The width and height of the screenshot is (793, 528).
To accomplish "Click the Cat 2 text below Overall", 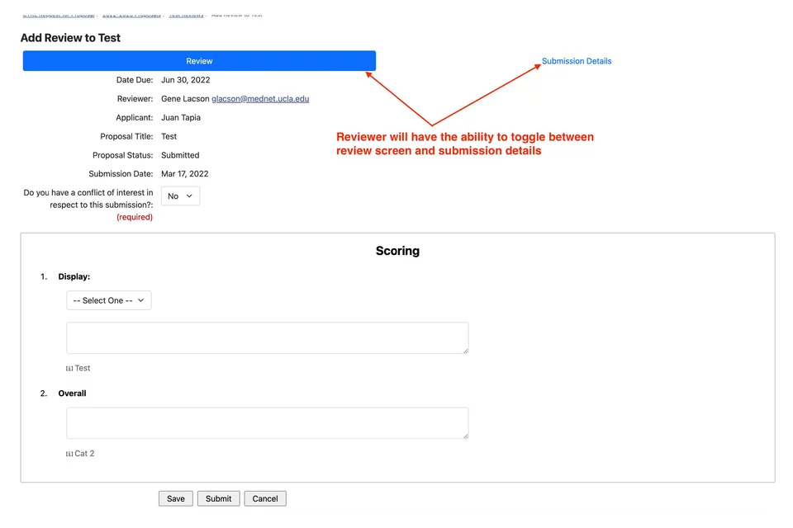I will point(84,454).
